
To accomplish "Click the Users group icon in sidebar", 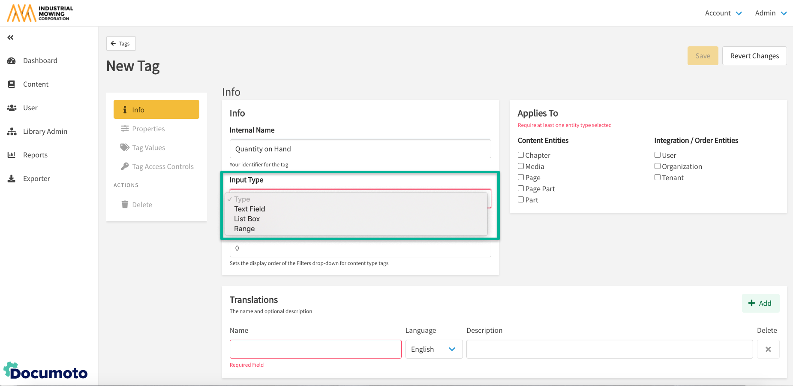I will 12,108.
